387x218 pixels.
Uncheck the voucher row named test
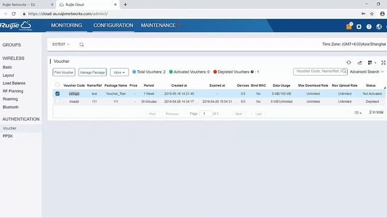(x=57, y=94)
